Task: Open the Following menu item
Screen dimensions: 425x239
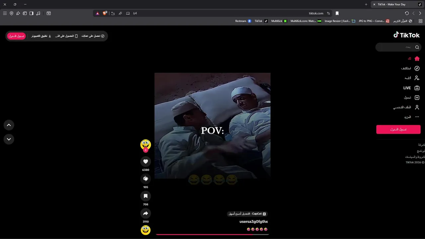Action: (412, 78)
